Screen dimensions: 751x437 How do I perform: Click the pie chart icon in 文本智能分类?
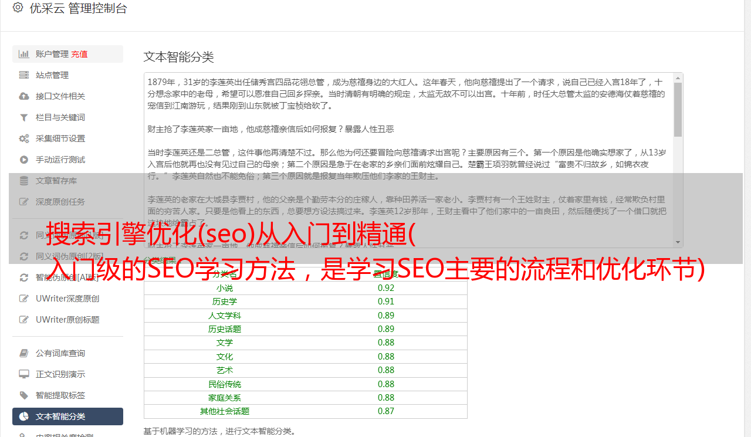click(x=24, y=416)
